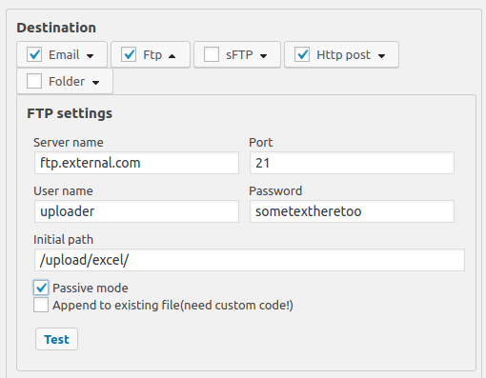The image size is (486, 378).
Task: Focus the Server name field
Action: pyautogui.click(x=136, y=163)
